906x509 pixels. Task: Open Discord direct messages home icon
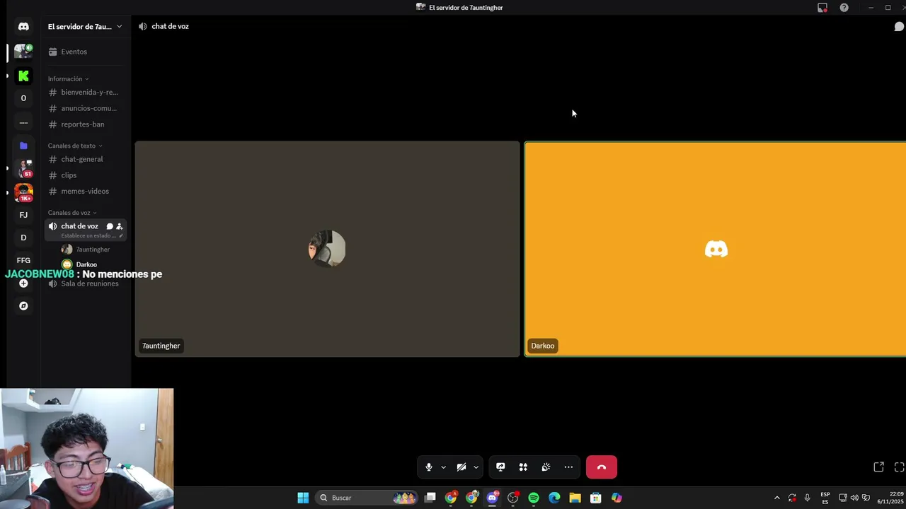point(23,27)
